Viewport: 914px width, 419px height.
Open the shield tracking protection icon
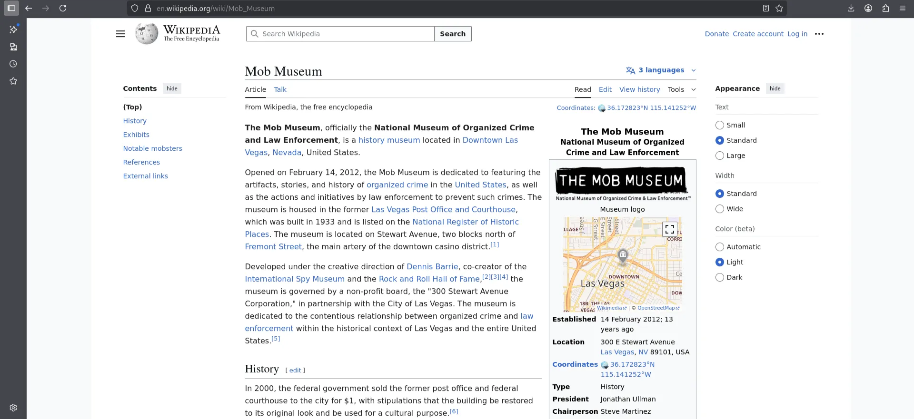(135, 8)
